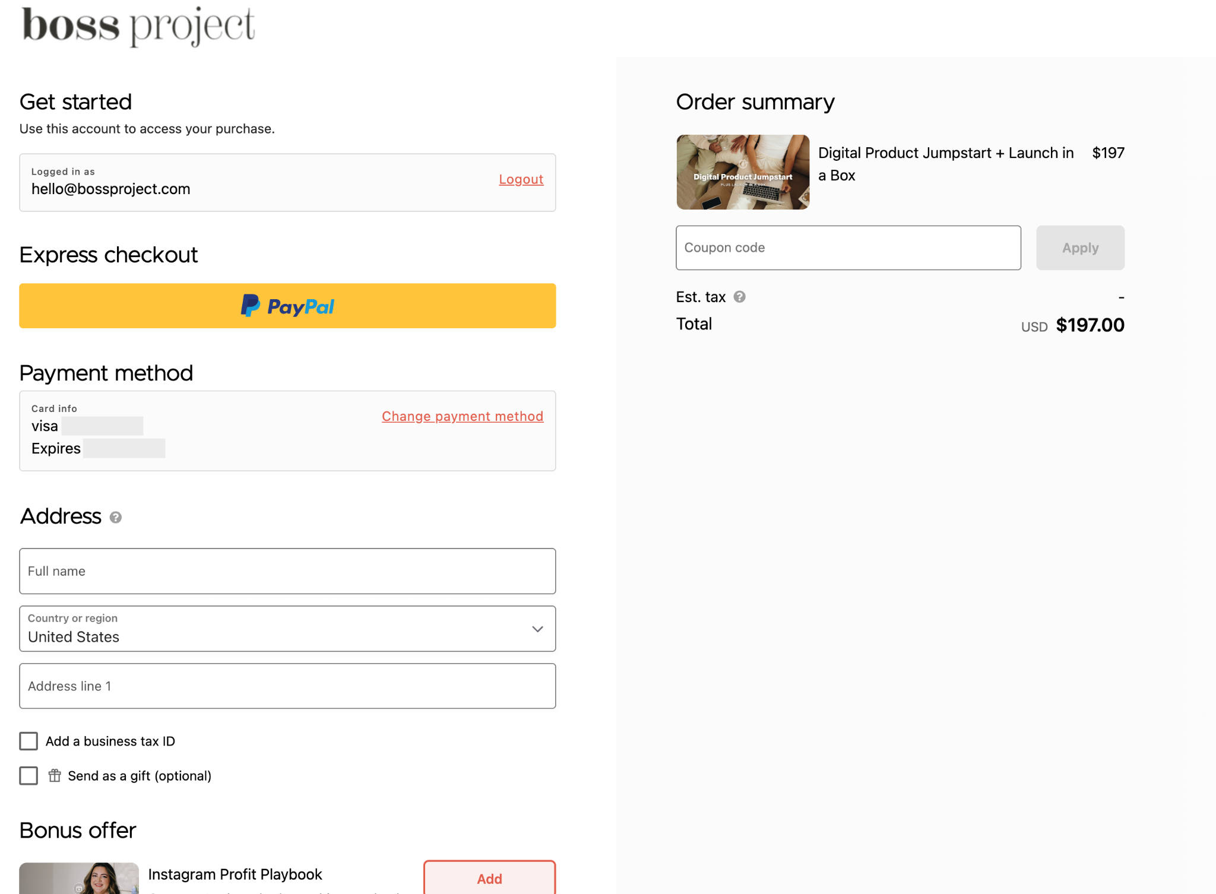Focus the Coupon code field
The height and width of the screenshot is (894, 1216).
tap(848, 248)
